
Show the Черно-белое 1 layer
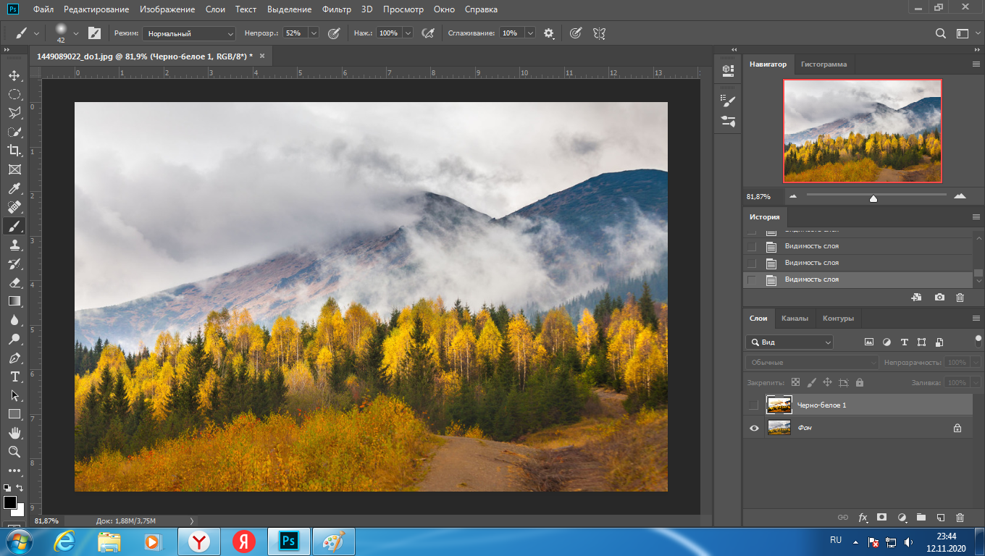(x=754, y=405)
